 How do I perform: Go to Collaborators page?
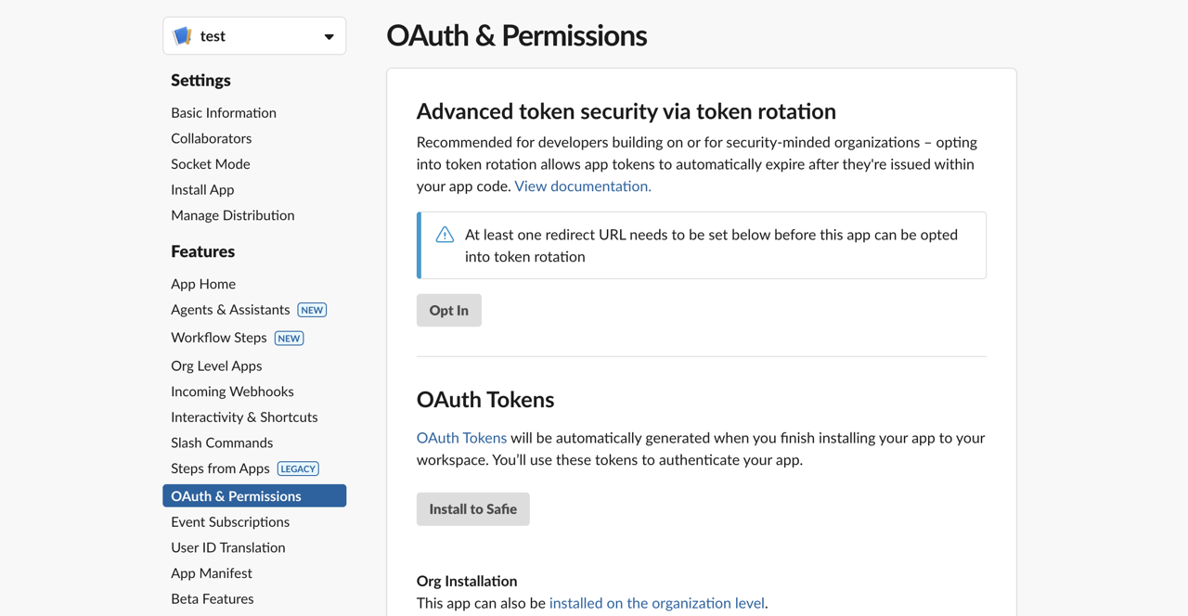tap(212, 138)
